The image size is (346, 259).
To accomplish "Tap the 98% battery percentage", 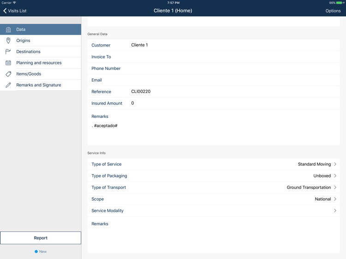I will [x=332, y=3].
